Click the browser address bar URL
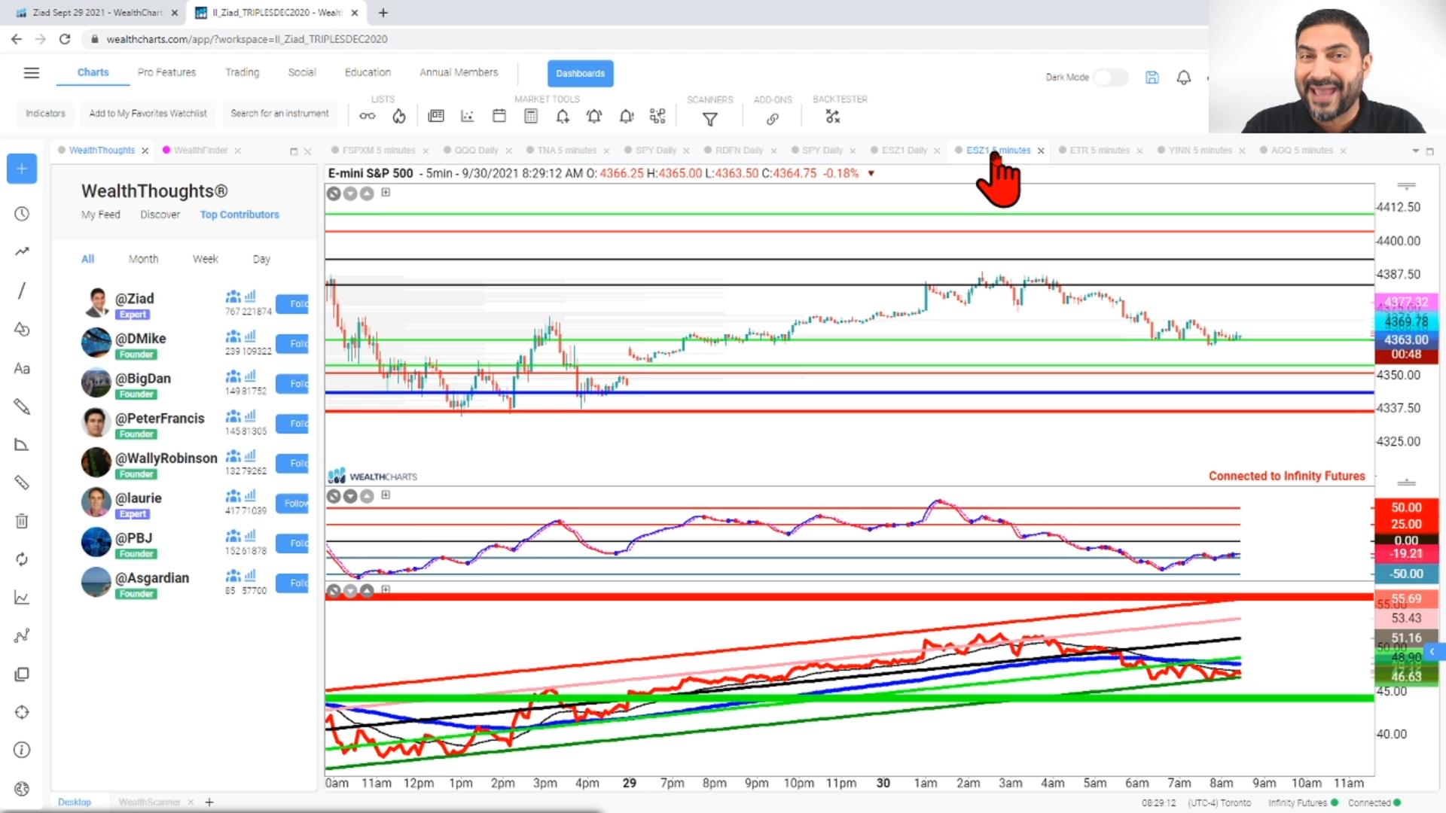Viewport: 1446px width, 813px height. pyautogui.click(x=247, y=39)
